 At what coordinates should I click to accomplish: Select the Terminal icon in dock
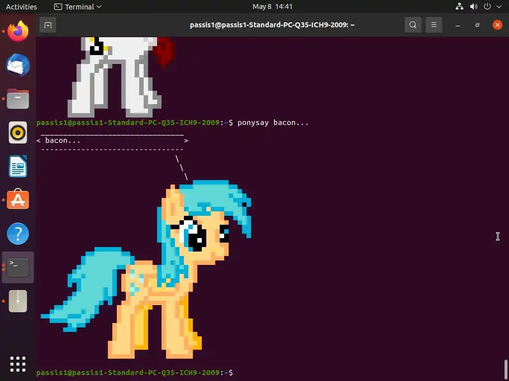tap(18, 267)
